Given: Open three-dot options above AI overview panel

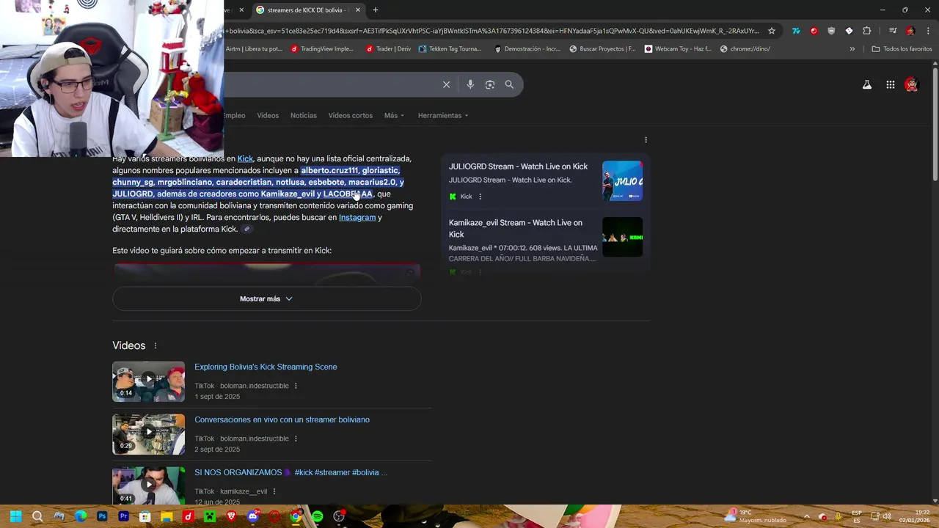Looking at the screenshot, I should [646, 140].
